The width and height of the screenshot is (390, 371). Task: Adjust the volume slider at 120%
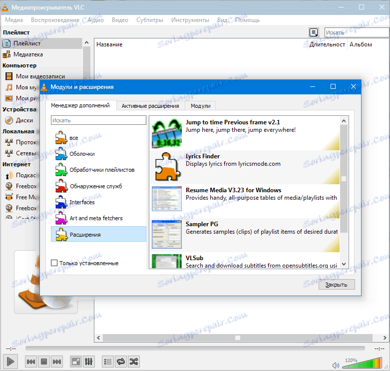[362, 363]
